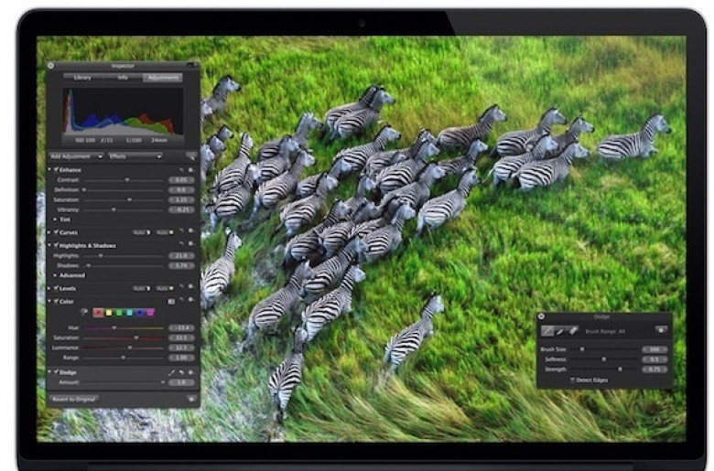Viewport: 714px width, 471px height.
Task: Switch to the Library tab
Action: click(x=82, y=78)
